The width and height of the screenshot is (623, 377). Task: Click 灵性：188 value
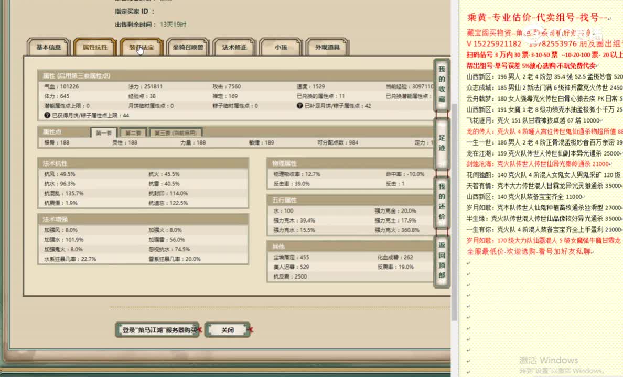(125, 142)
